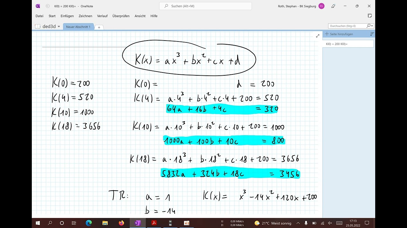Open Windows taskbar search

(50, 223)
